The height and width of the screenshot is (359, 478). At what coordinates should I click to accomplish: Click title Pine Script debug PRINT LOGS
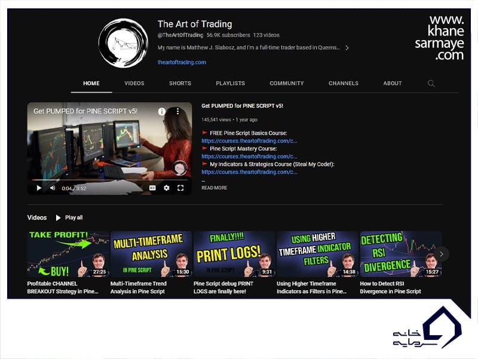coord(223,288)
